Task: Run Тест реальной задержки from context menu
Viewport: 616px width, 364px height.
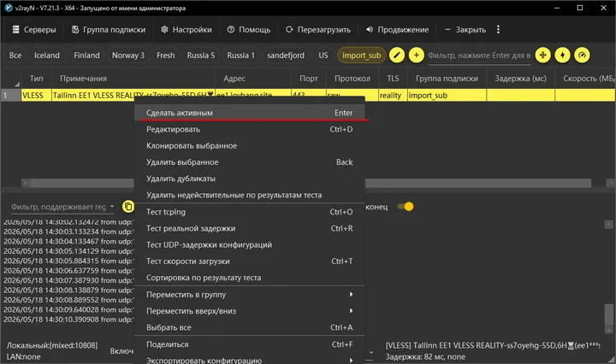Action: 250,228
